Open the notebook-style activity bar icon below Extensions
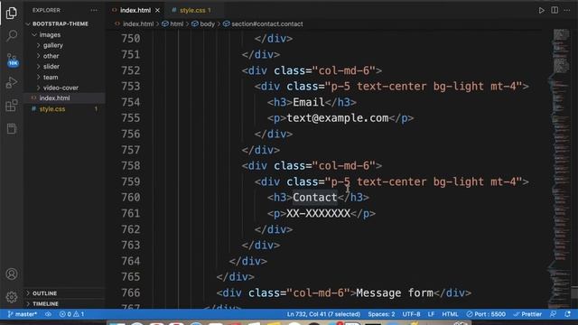The height and width of the screenshot is (325, 578). click(x=12, y=128)
